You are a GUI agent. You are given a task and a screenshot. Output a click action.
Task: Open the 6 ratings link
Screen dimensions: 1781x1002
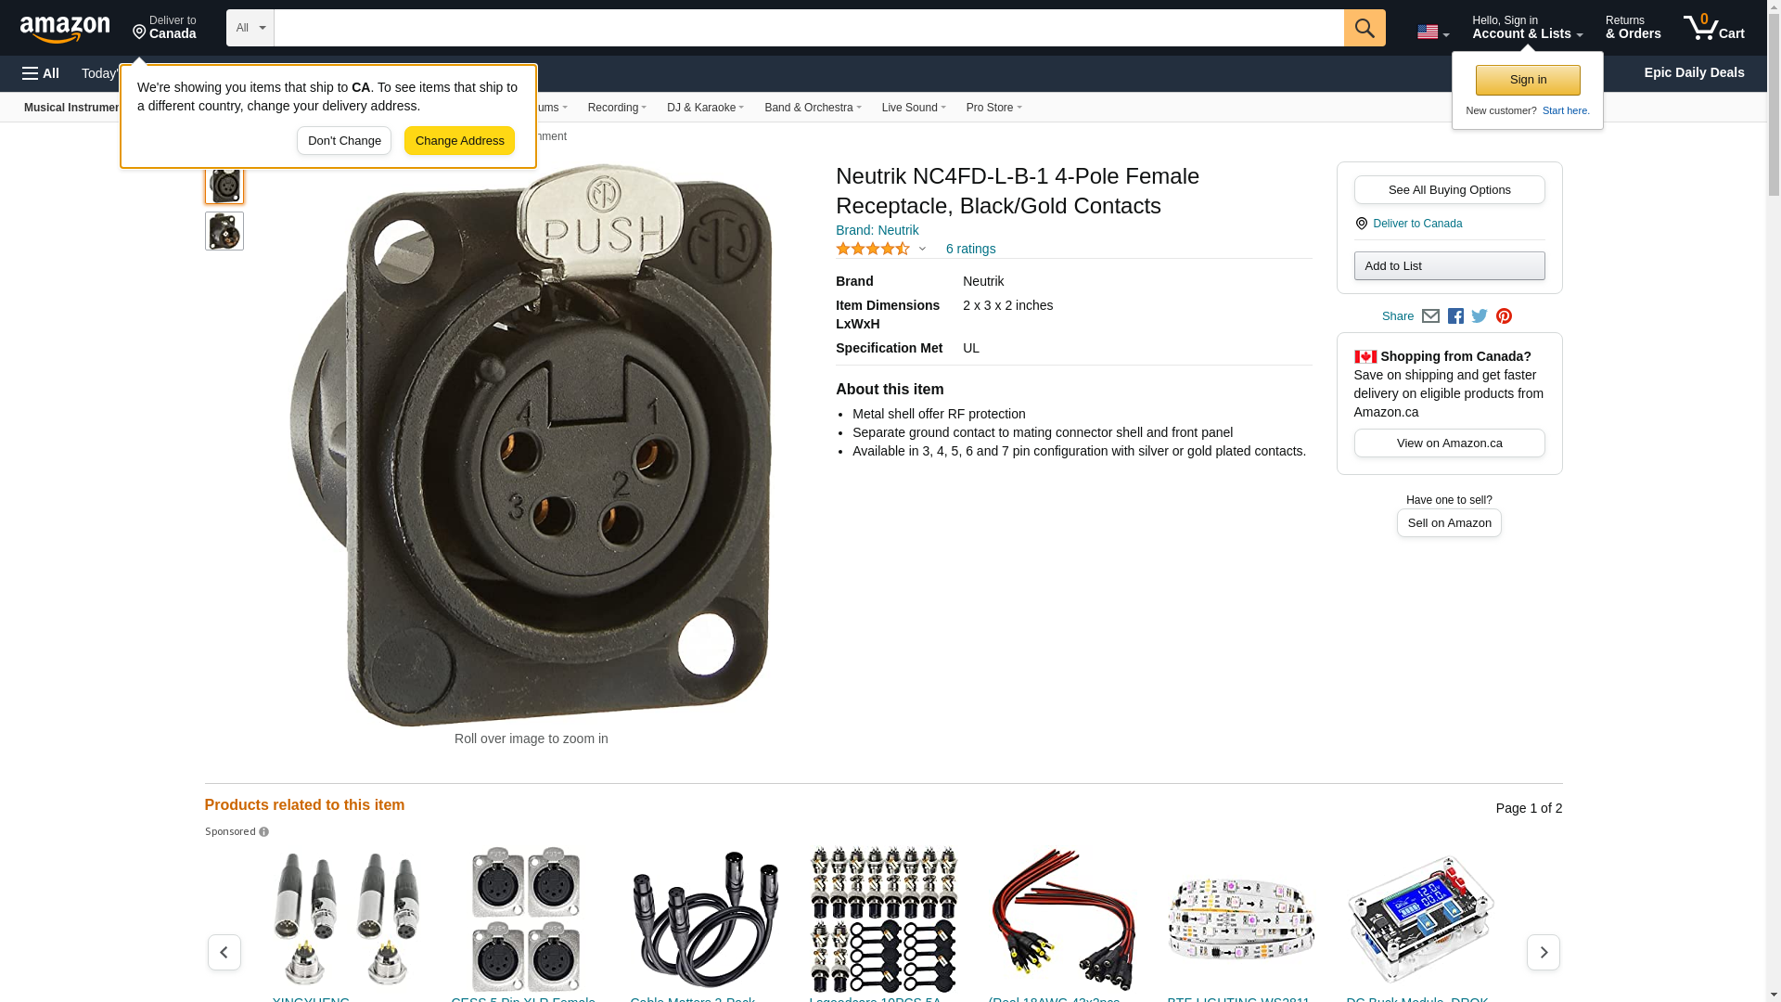coord(970,249)
